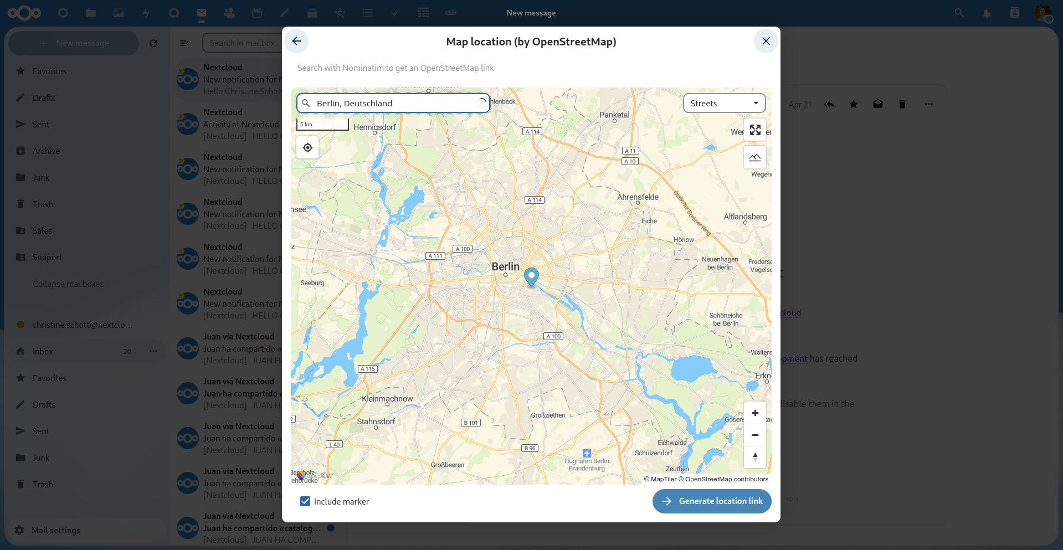The height and width of the screenshot is (550, 1063).
Task: Toggle the Include marker checkbox
Action: 305,501
